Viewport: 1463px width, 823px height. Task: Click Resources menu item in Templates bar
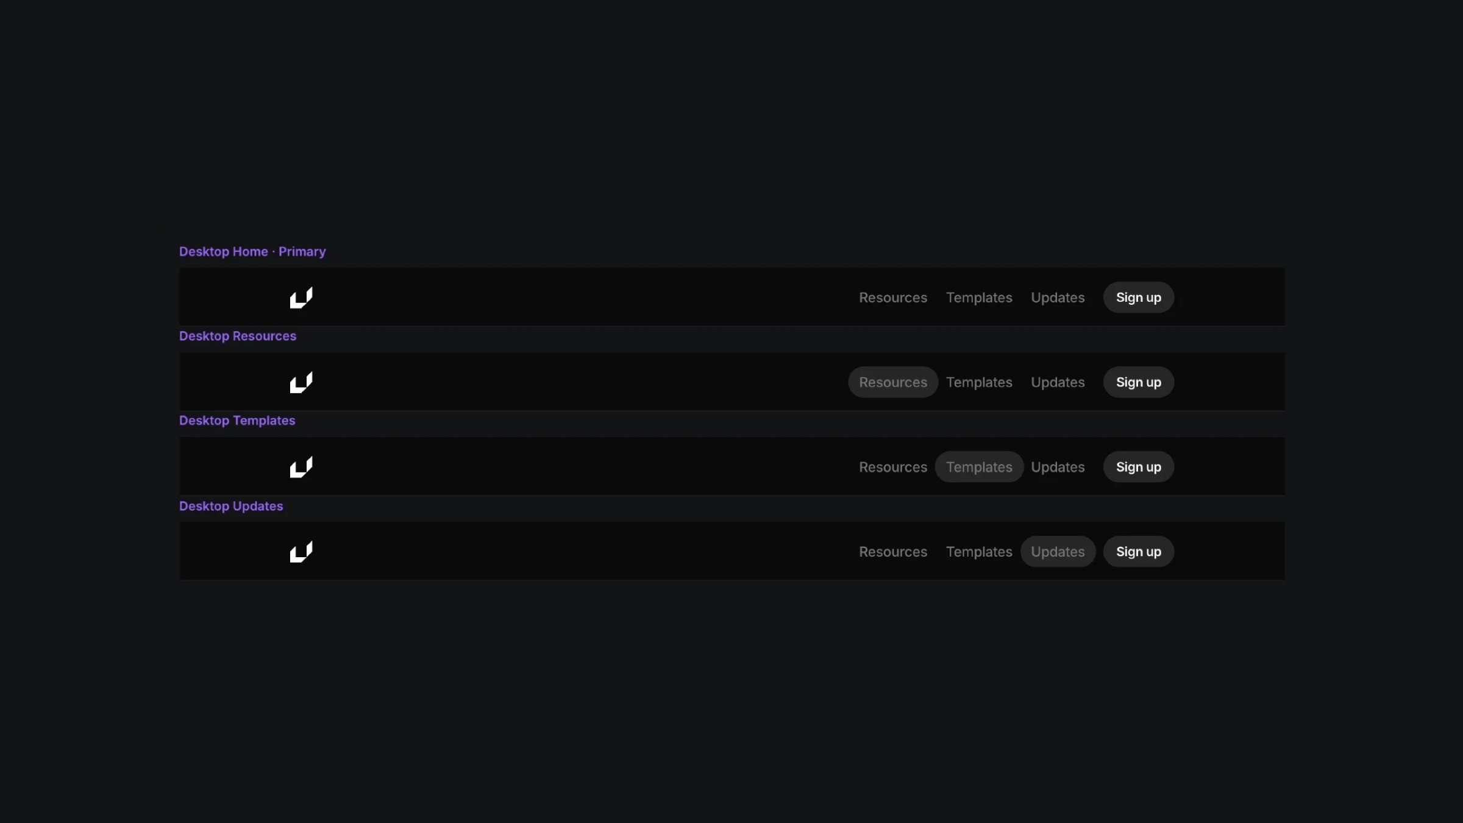[892, 466]
